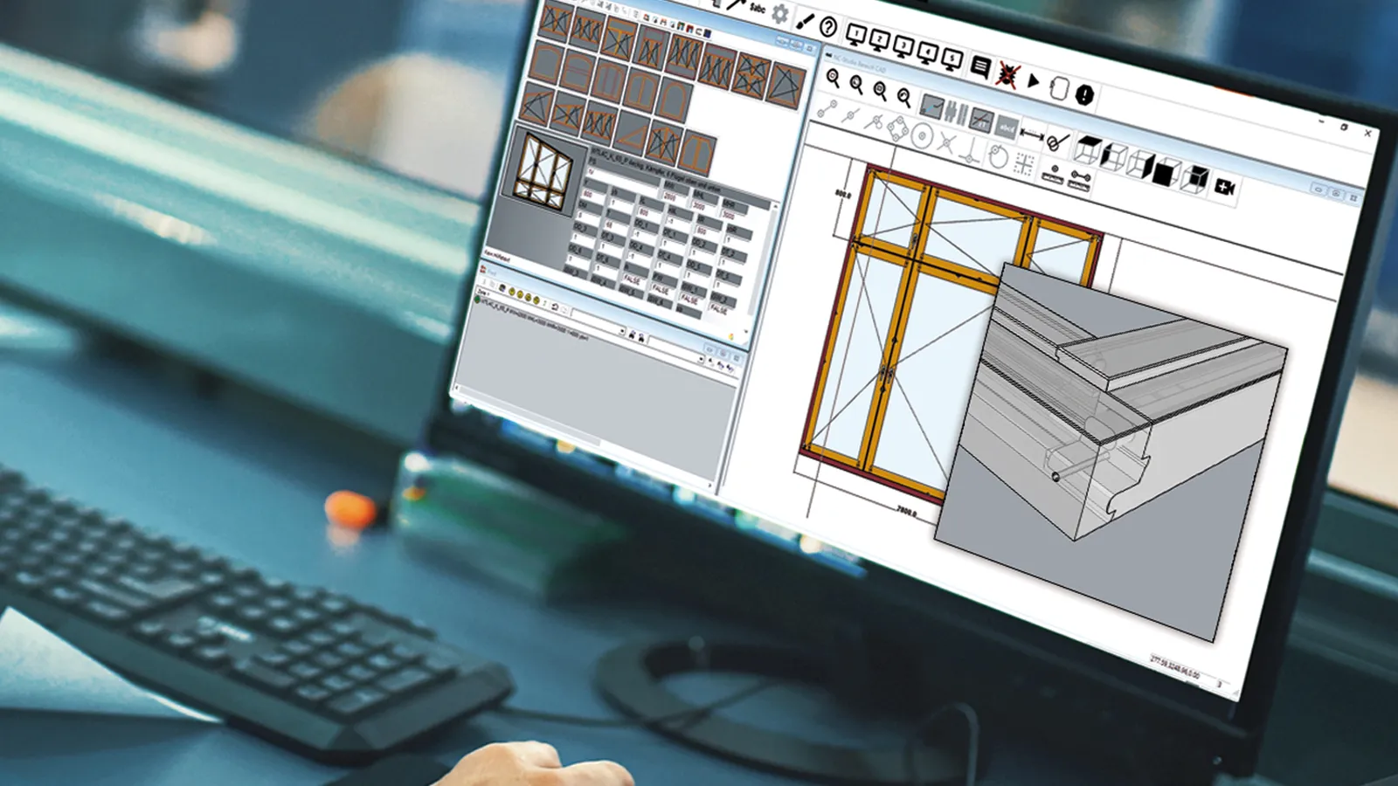Click the help question mark icon
Image resolution: width=1398 pixels, height=786 pixels.
(827, 28)
